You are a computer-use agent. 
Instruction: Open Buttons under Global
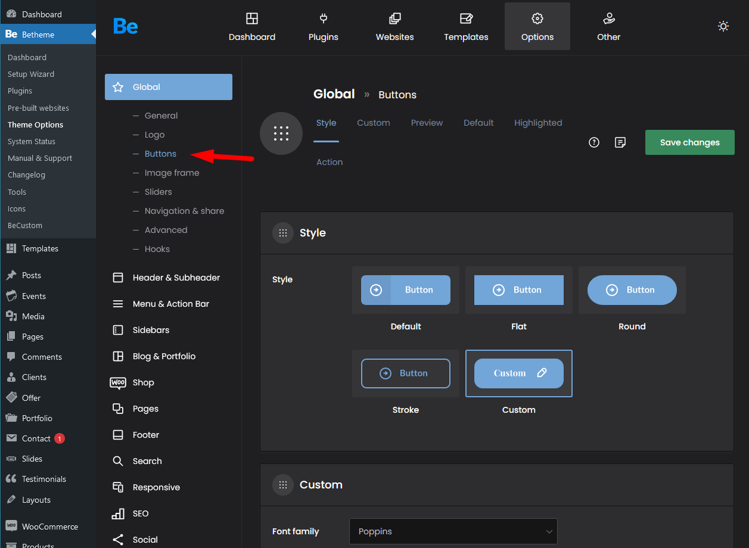(161, 154)
